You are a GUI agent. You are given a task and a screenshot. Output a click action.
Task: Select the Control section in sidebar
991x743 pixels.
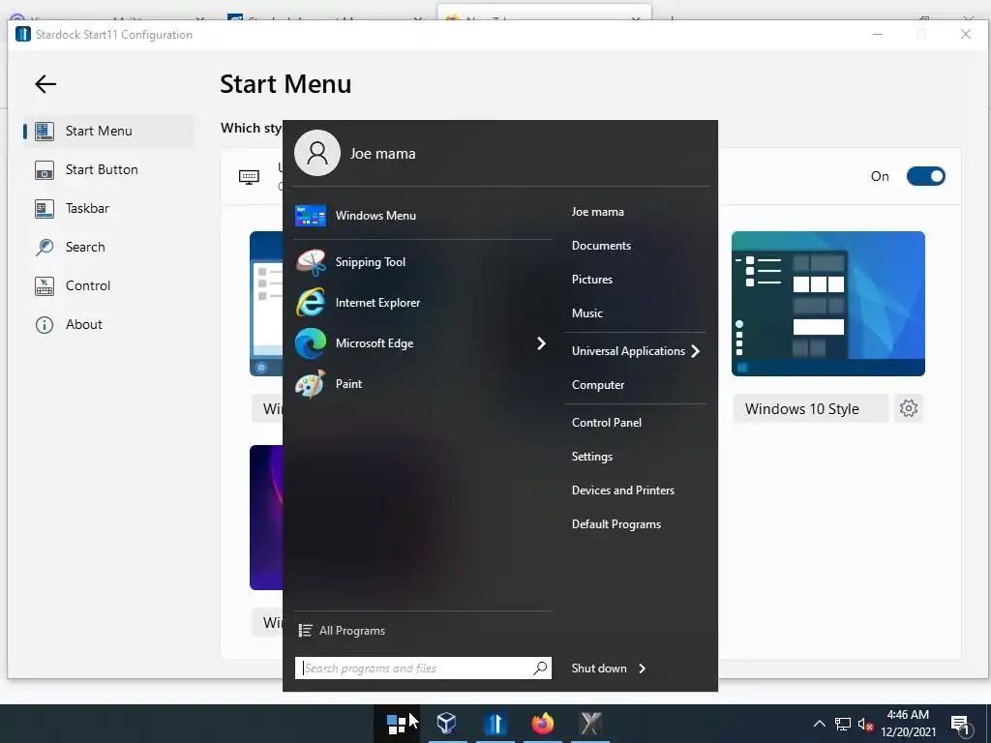(108, 285)
